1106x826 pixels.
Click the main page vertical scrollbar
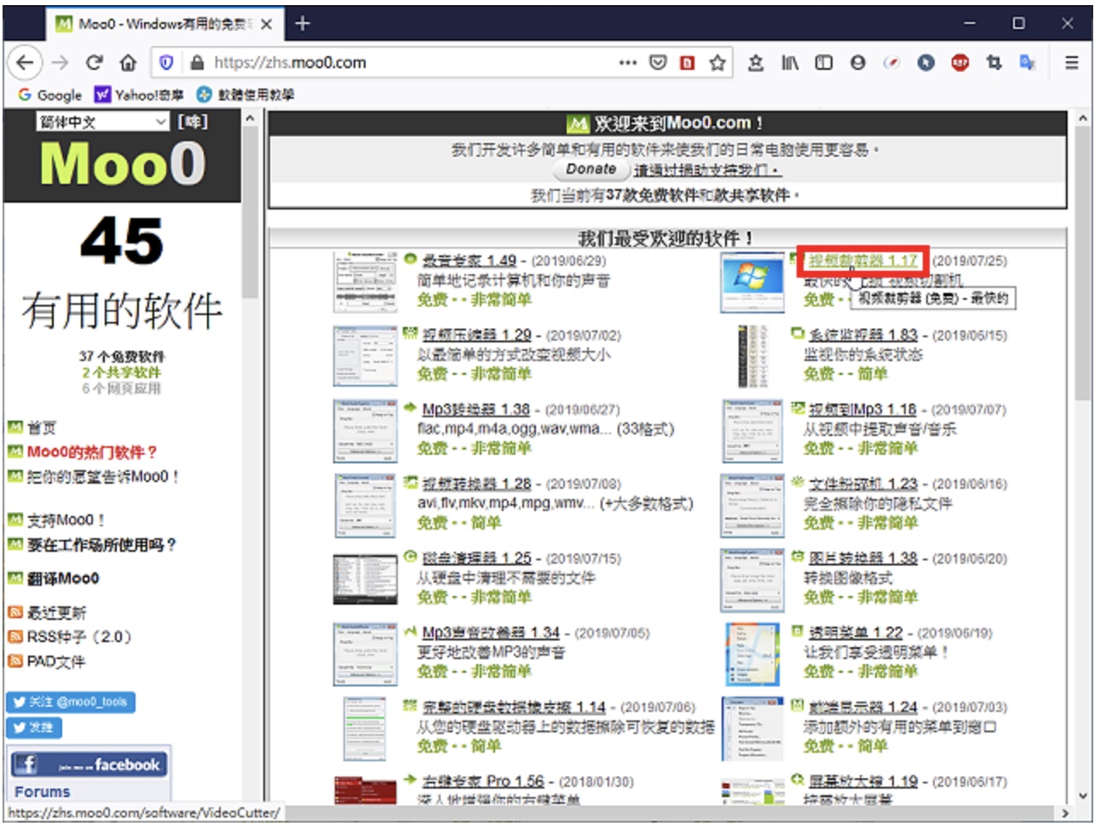[x=1083, y=264]
